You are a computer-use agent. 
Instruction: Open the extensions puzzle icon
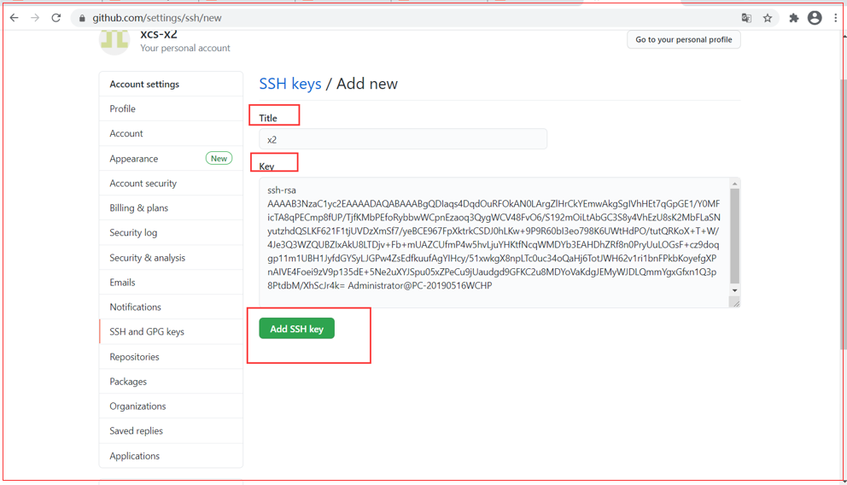coord(793,18)
